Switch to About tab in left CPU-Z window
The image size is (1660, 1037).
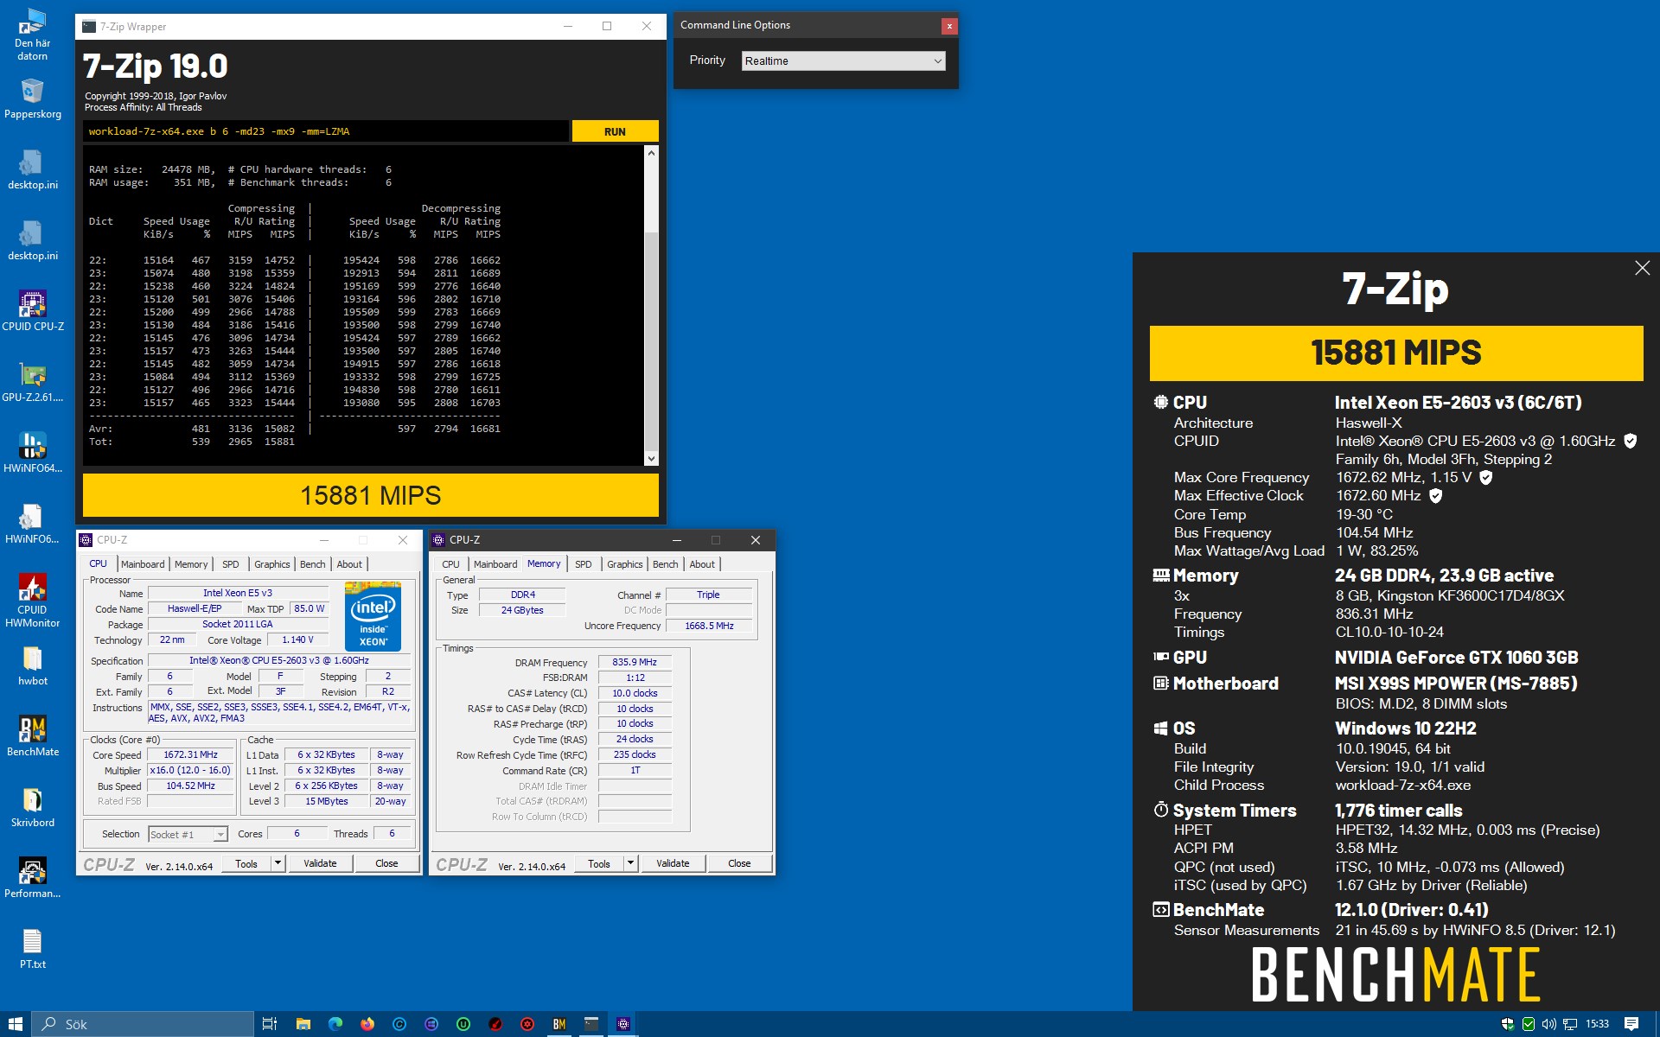(x=349, y=564)
